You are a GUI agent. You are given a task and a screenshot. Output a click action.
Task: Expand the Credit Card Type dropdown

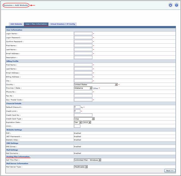(84, 119)
